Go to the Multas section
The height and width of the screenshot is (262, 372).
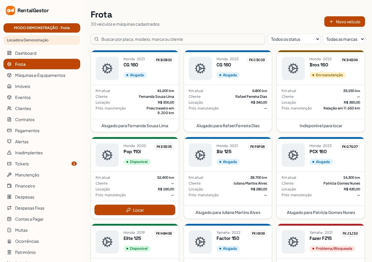[42, 230]
